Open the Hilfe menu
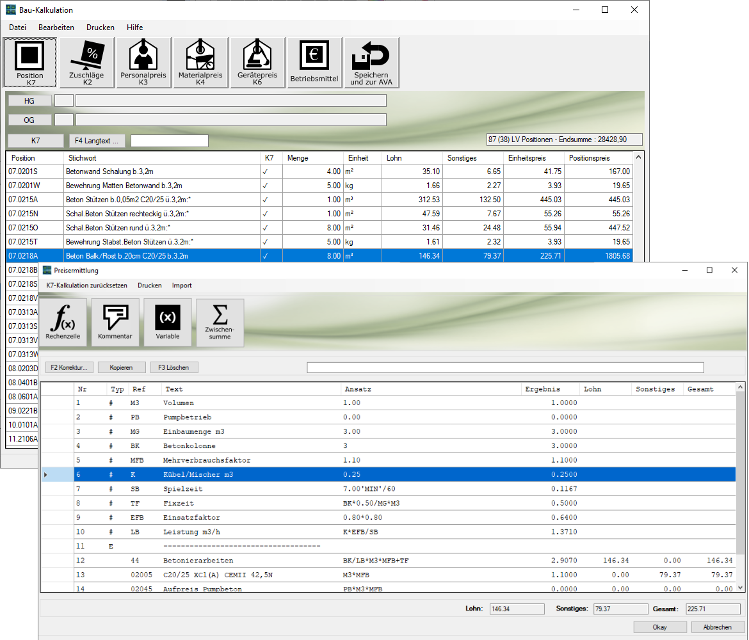This screenshot has height=640, width=749. [x=134, y=28]
